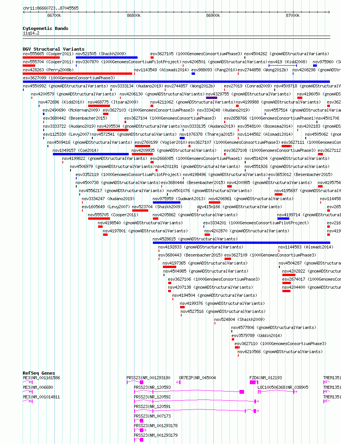Select ME3|NM_006680 transcript label

point(38,388)
